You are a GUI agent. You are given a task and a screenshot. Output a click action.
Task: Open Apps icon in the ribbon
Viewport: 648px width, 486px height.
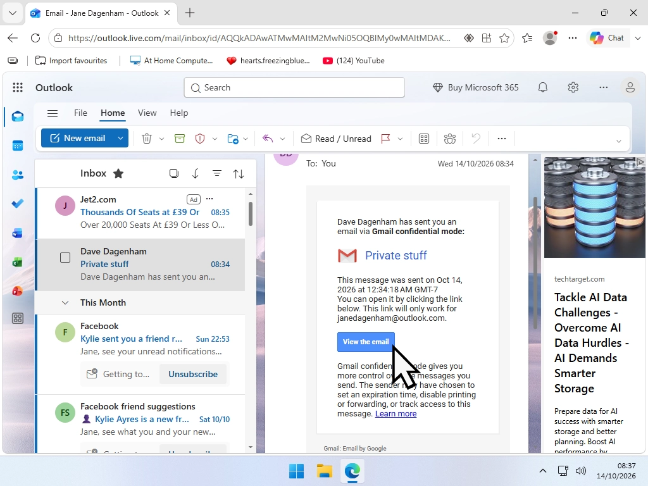coord(424,139)
